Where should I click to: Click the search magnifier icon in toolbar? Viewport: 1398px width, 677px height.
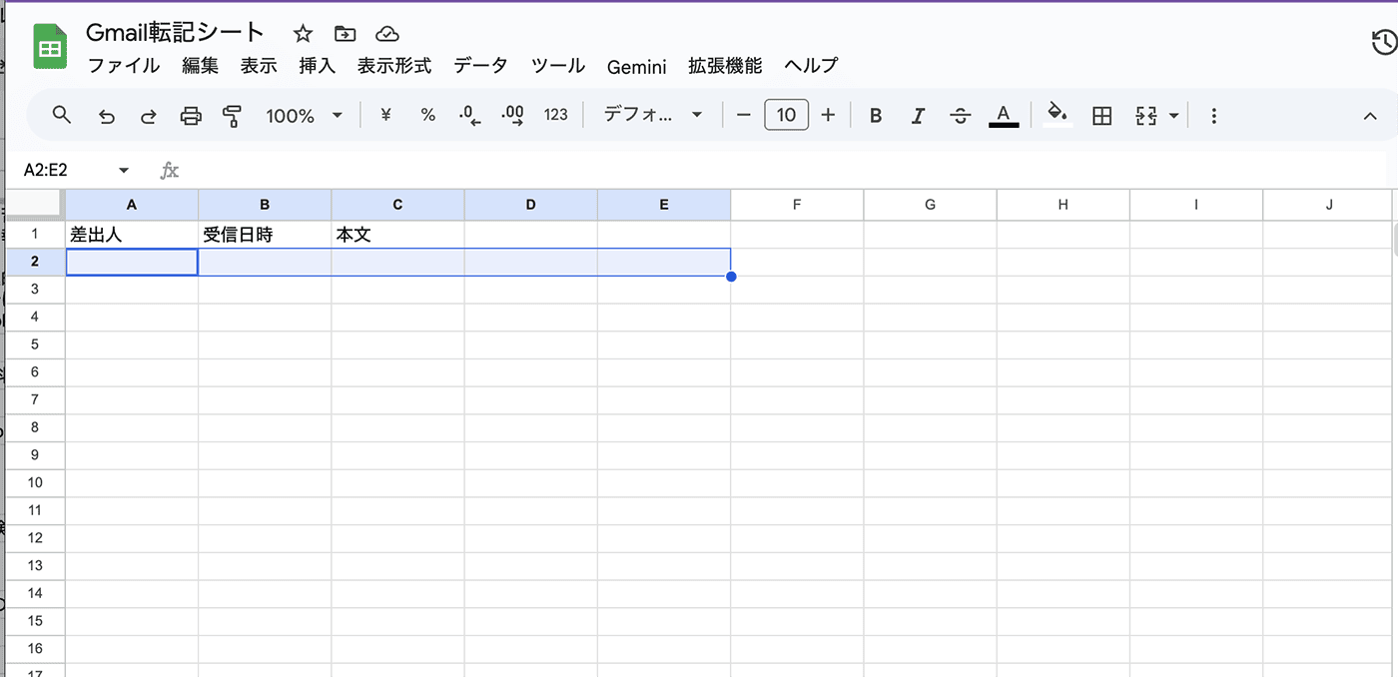tap(62, 115)
